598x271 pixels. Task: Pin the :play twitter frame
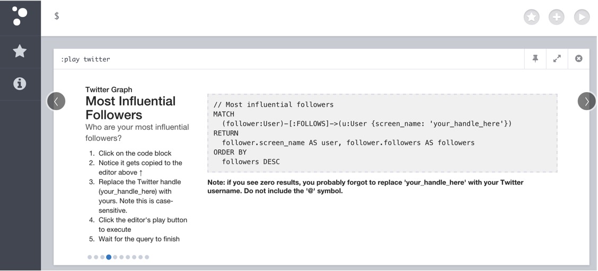coord(535,59)
